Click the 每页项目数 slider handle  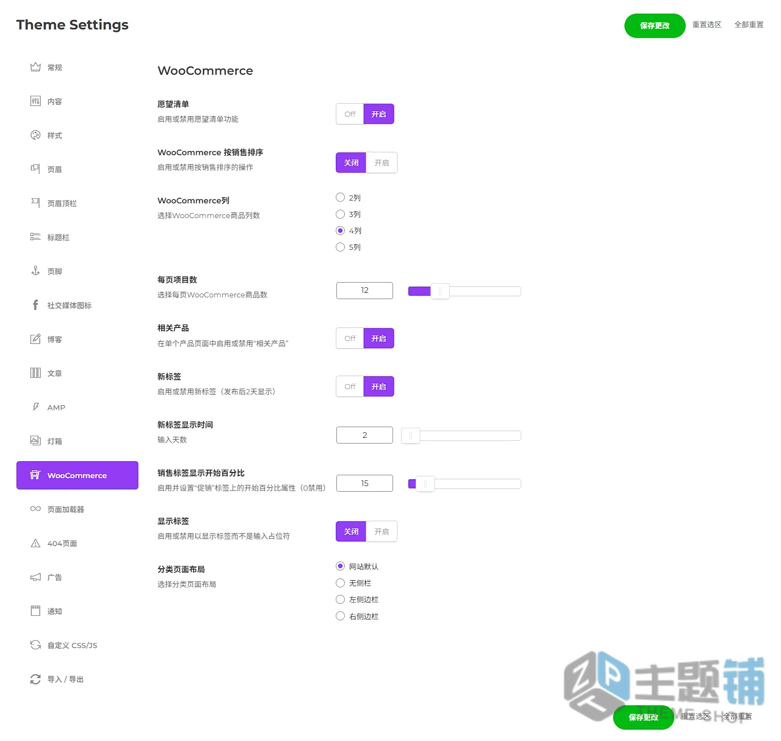click(440, 291)
